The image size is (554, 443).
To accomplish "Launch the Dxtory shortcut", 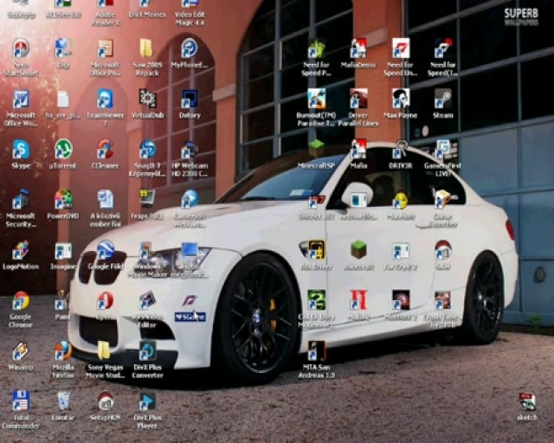I will [190, 99].
